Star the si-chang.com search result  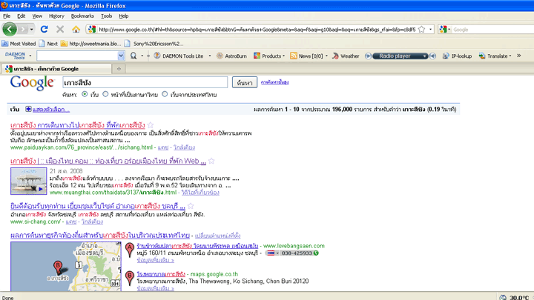pyautogui.click(x=191, y=206)
